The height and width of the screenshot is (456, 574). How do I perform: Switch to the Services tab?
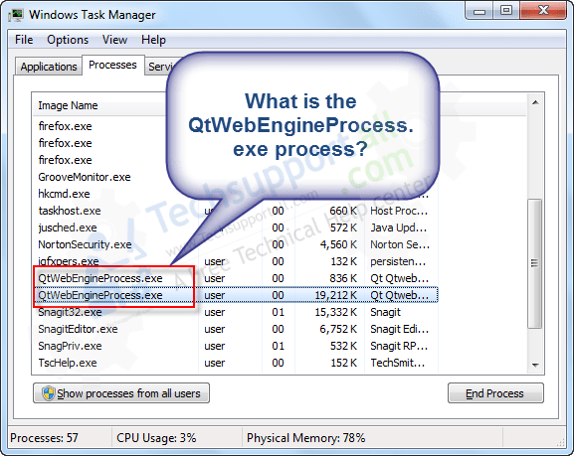(x=159, y=67)
